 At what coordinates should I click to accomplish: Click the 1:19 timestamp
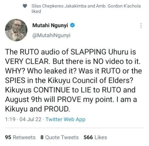click(x=10, y=119)
